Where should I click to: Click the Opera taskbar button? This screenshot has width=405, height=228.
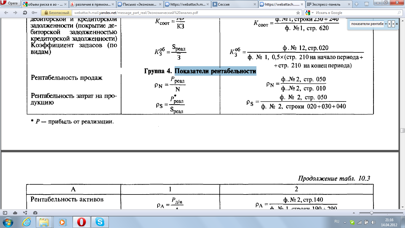click(x=82, y=222)
